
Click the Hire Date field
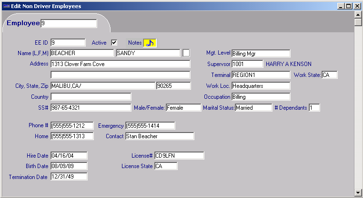(69, 156)
